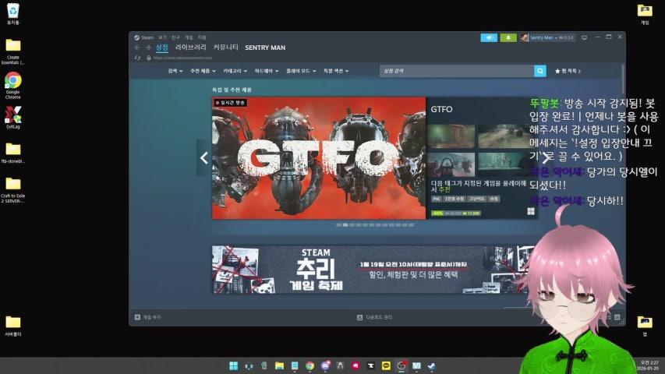Click the 상점 검색 search input field
Screen dimensions: 665x374
pyautogui.click(x=457, y=71)
